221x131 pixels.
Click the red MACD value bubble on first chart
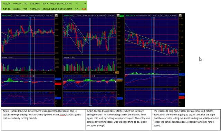coord(58,84)
